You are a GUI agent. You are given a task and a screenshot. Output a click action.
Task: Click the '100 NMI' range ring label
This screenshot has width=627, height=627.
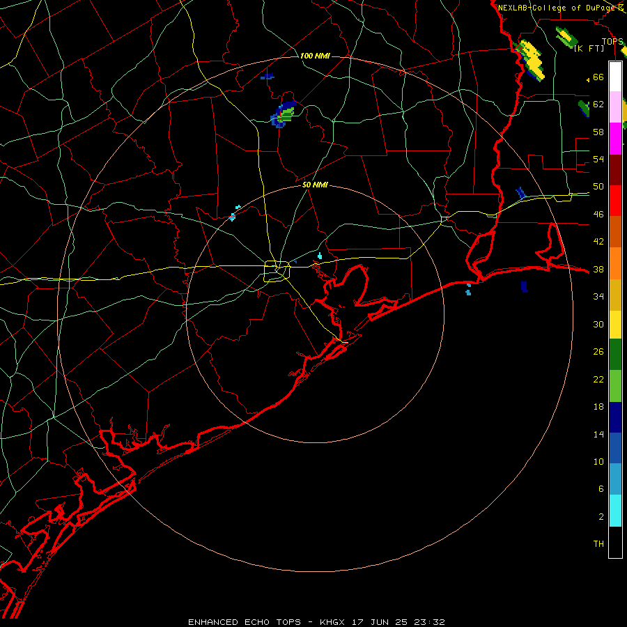(x=315, y=56)
